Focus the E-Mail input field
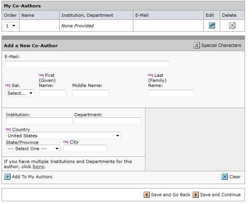Image resolution: width=252 pixels, height=204 pixels. [87, 65]
